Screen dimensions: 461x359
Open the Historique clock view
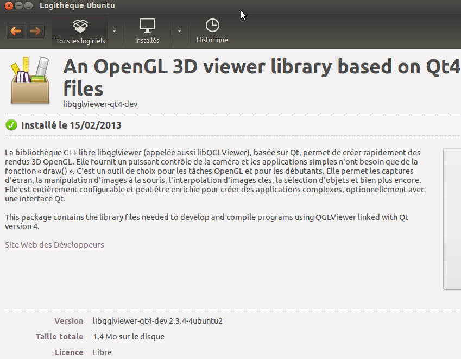click(212, 32)
